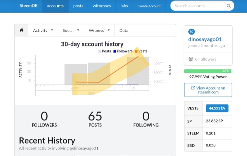The height and width of the screenshot is (156, 247).
Task: Click the 44.551 kV vests button
Action: [217, 108]
